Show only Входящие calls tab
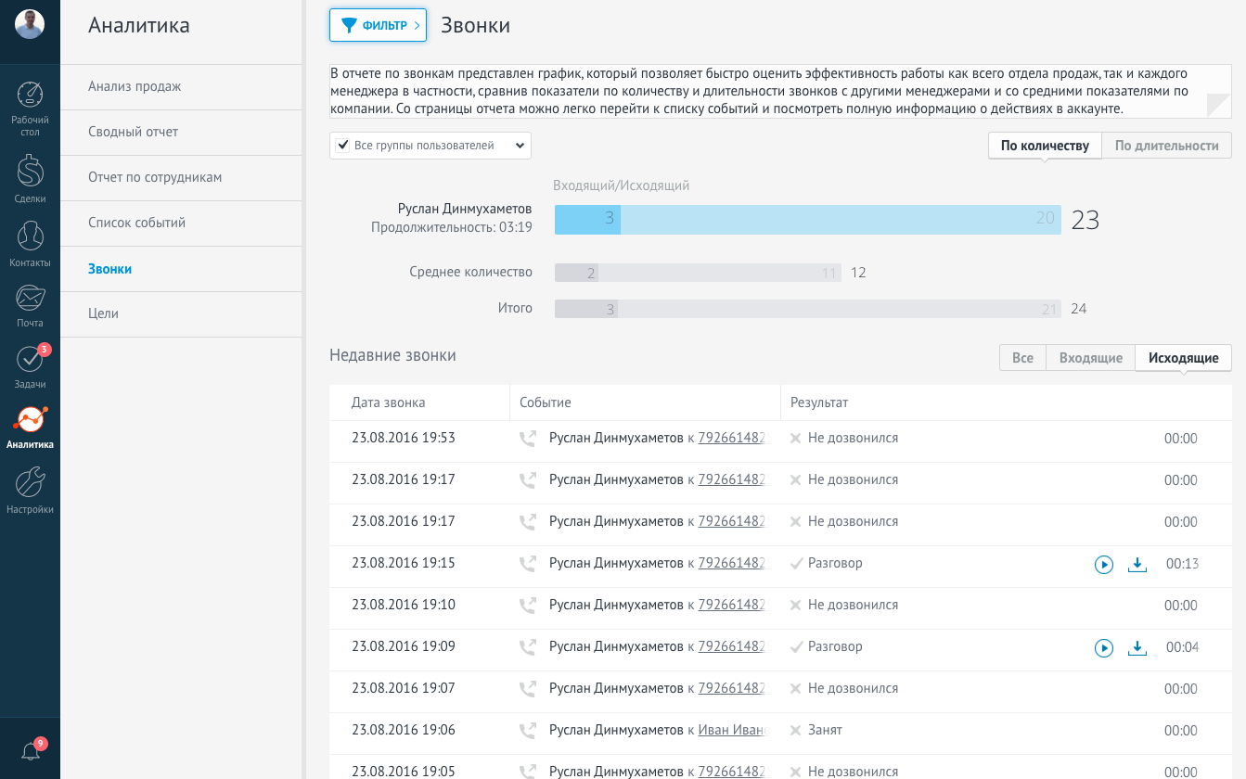 [x=1090, y=358]
